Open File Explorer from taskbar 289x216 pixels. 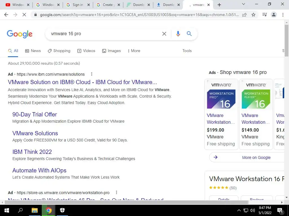click(x=34, y=210)
